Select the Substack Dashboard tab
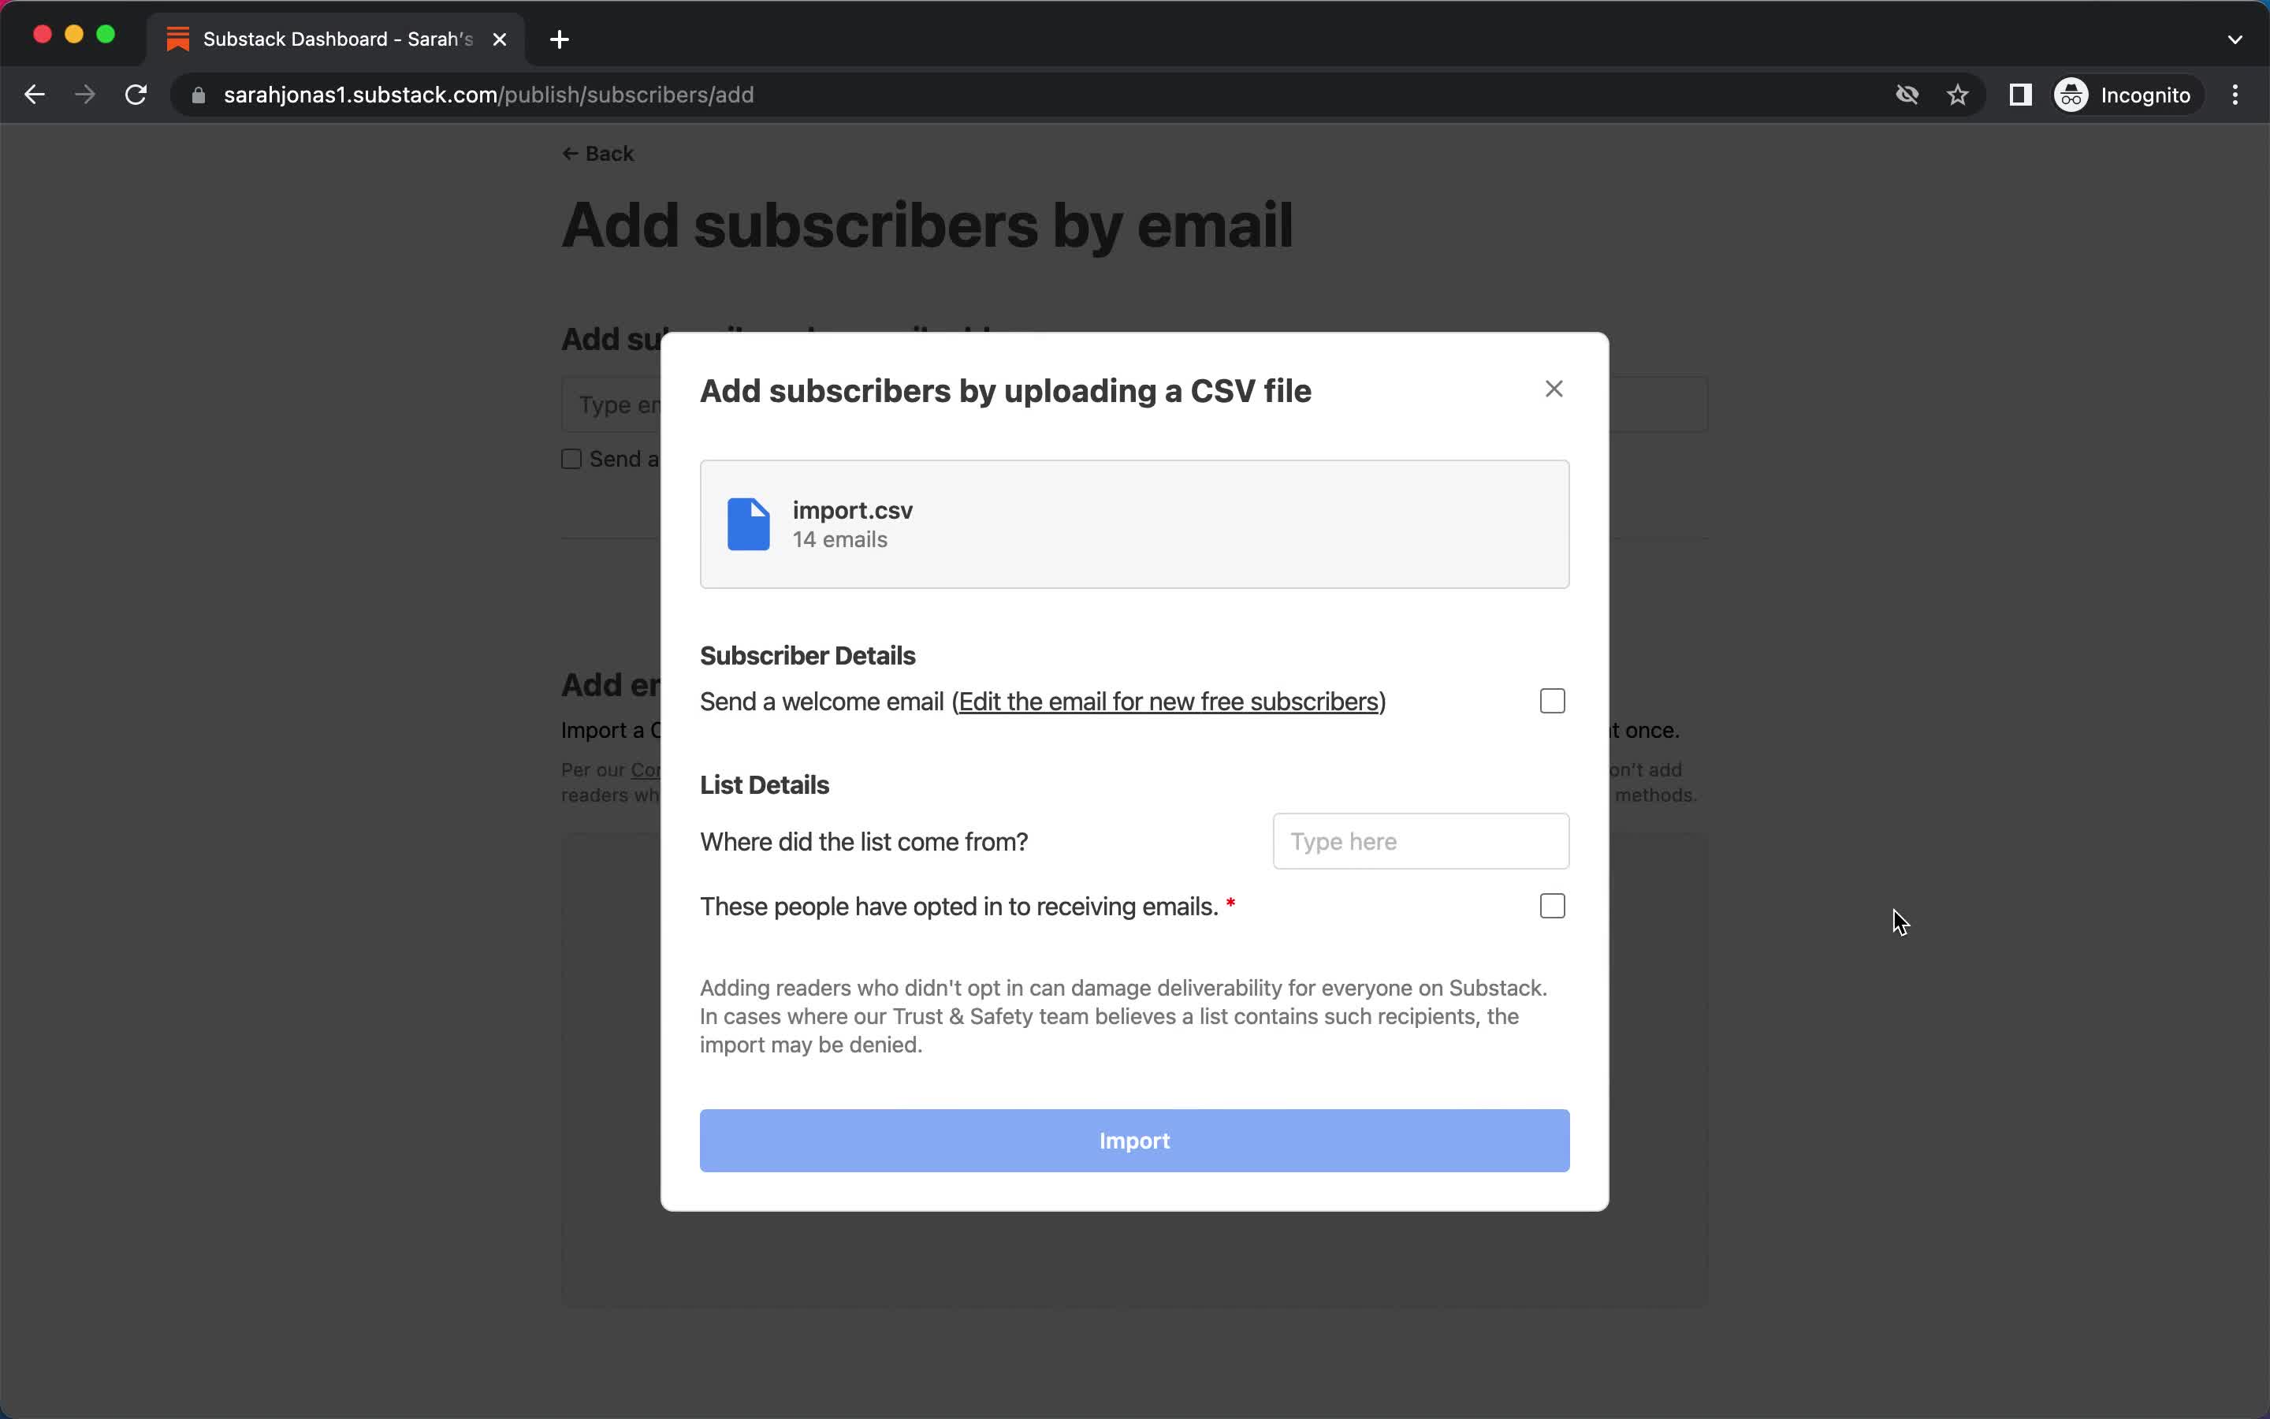Screen dimensions: 2270x1419 336,39
